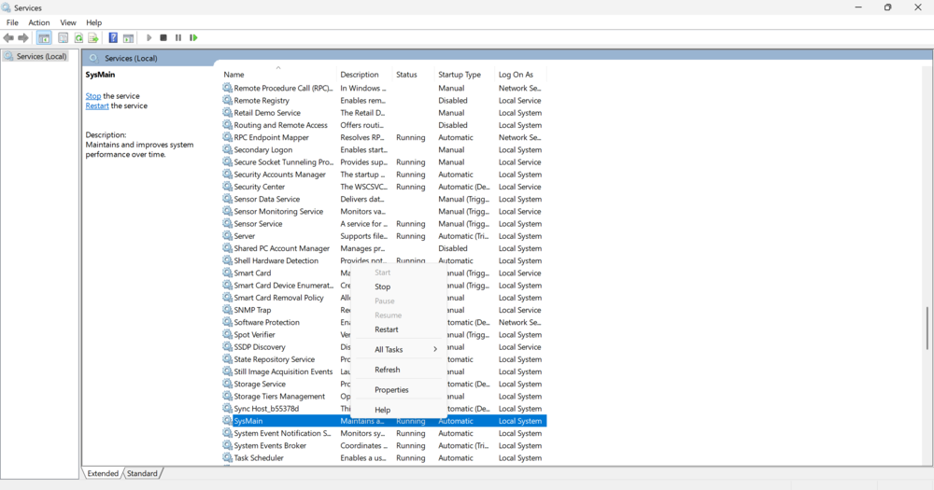The image size is (934, 490).
Task: Click the Stop Service square icon
Action: (163, 38)
